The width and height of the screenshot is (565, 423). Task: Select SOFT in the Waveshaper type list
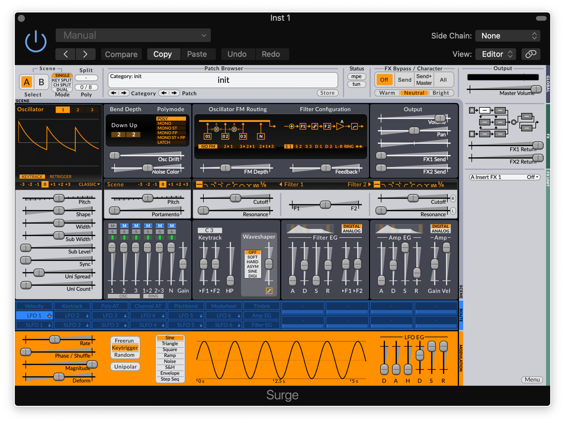252,257
